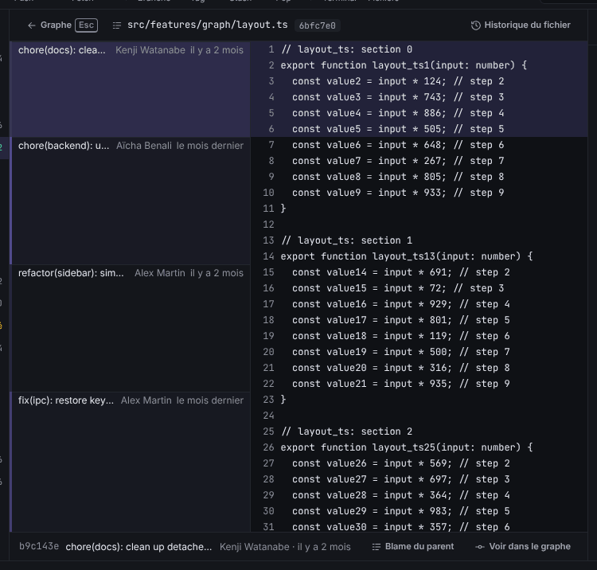Click line number 12

268,224
